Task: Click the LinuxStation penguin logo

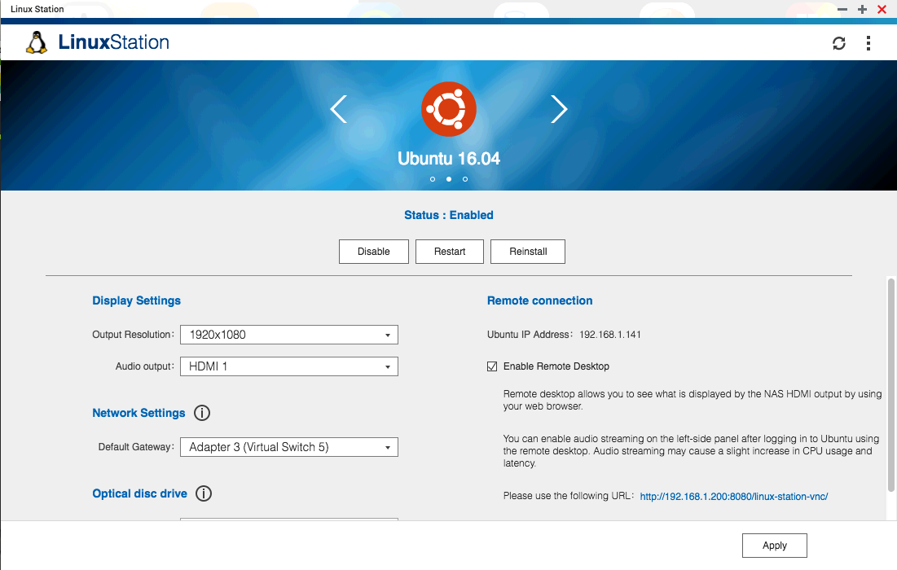Action: click(37, 42)
